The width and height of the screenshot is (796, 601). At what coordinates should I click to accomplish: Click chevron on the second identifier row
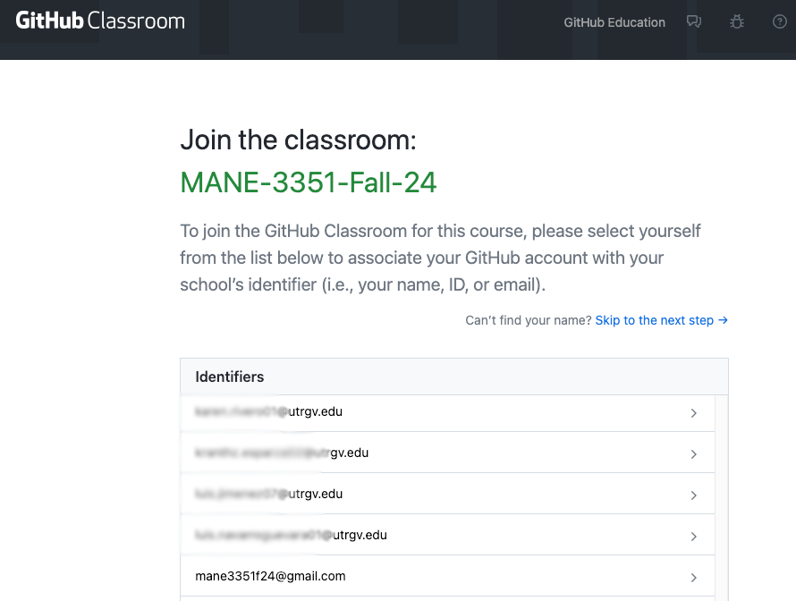point(693,454)
